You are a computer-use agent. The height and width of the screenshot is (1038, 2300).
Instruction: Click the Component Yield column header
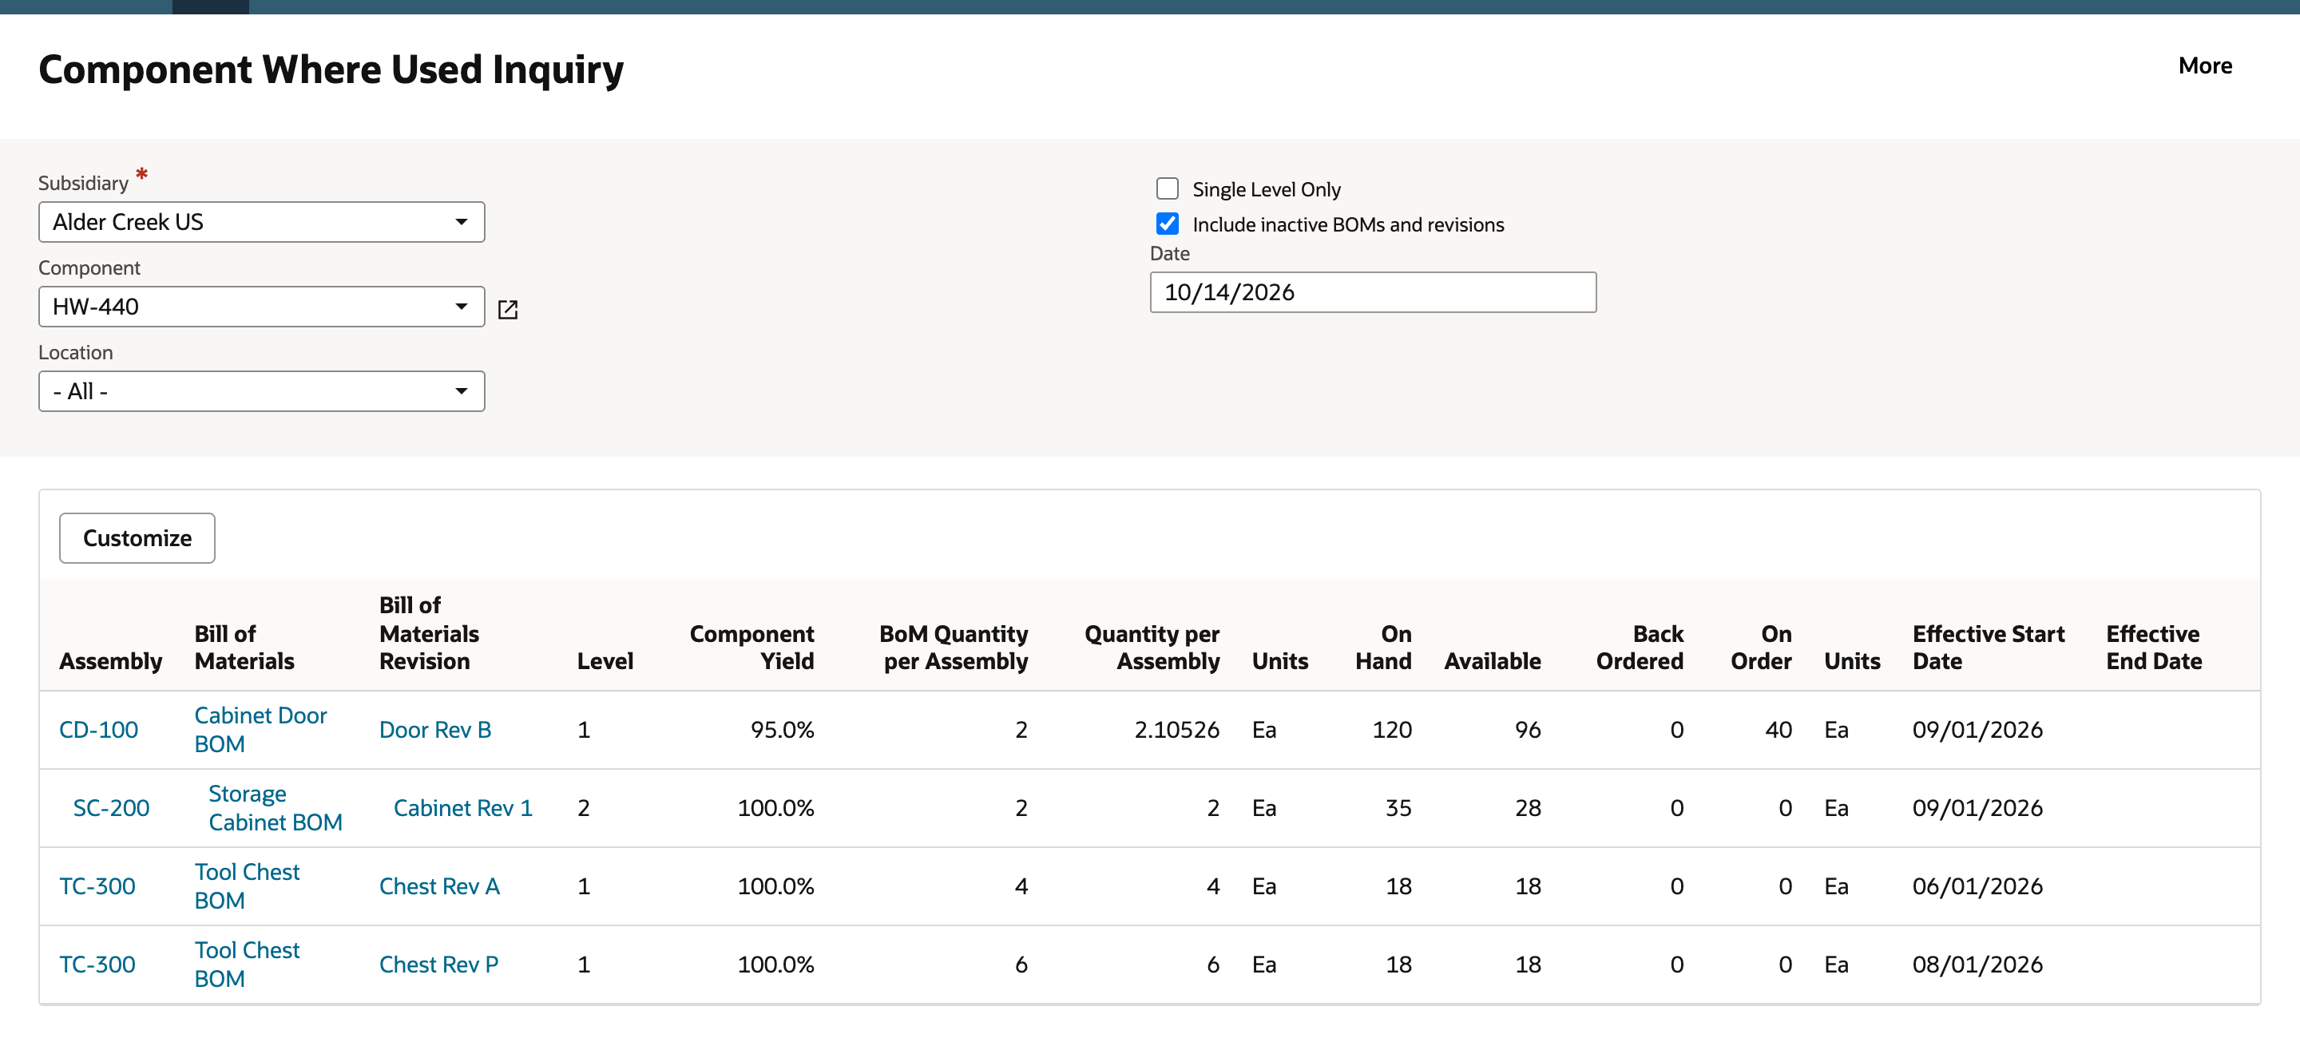(x=751, y=648)
